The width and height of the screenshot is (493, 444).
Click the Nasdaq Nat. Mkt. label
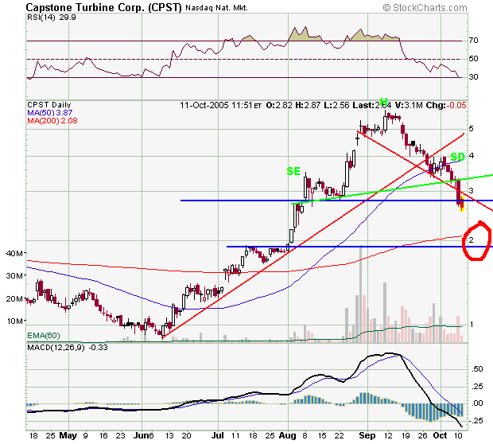pyautogui.click(x=216, y=8)
